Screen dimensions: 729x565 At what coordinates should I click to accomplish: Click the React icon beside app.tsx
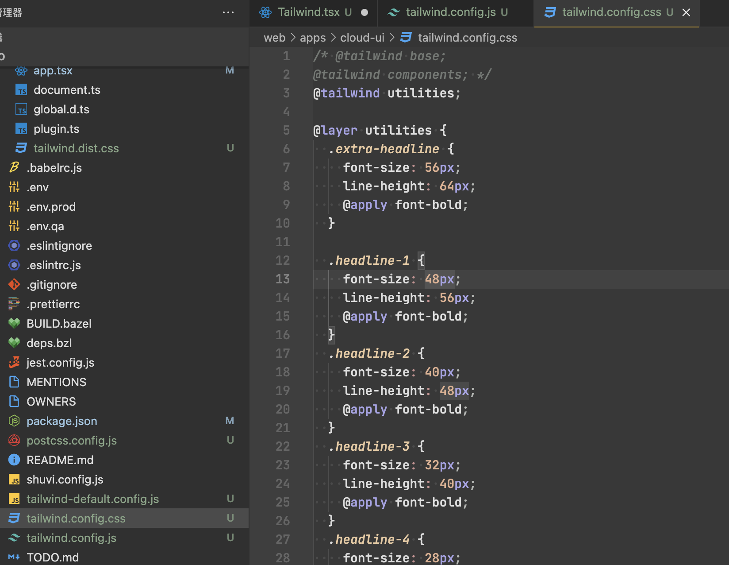(x=21, y=70)
